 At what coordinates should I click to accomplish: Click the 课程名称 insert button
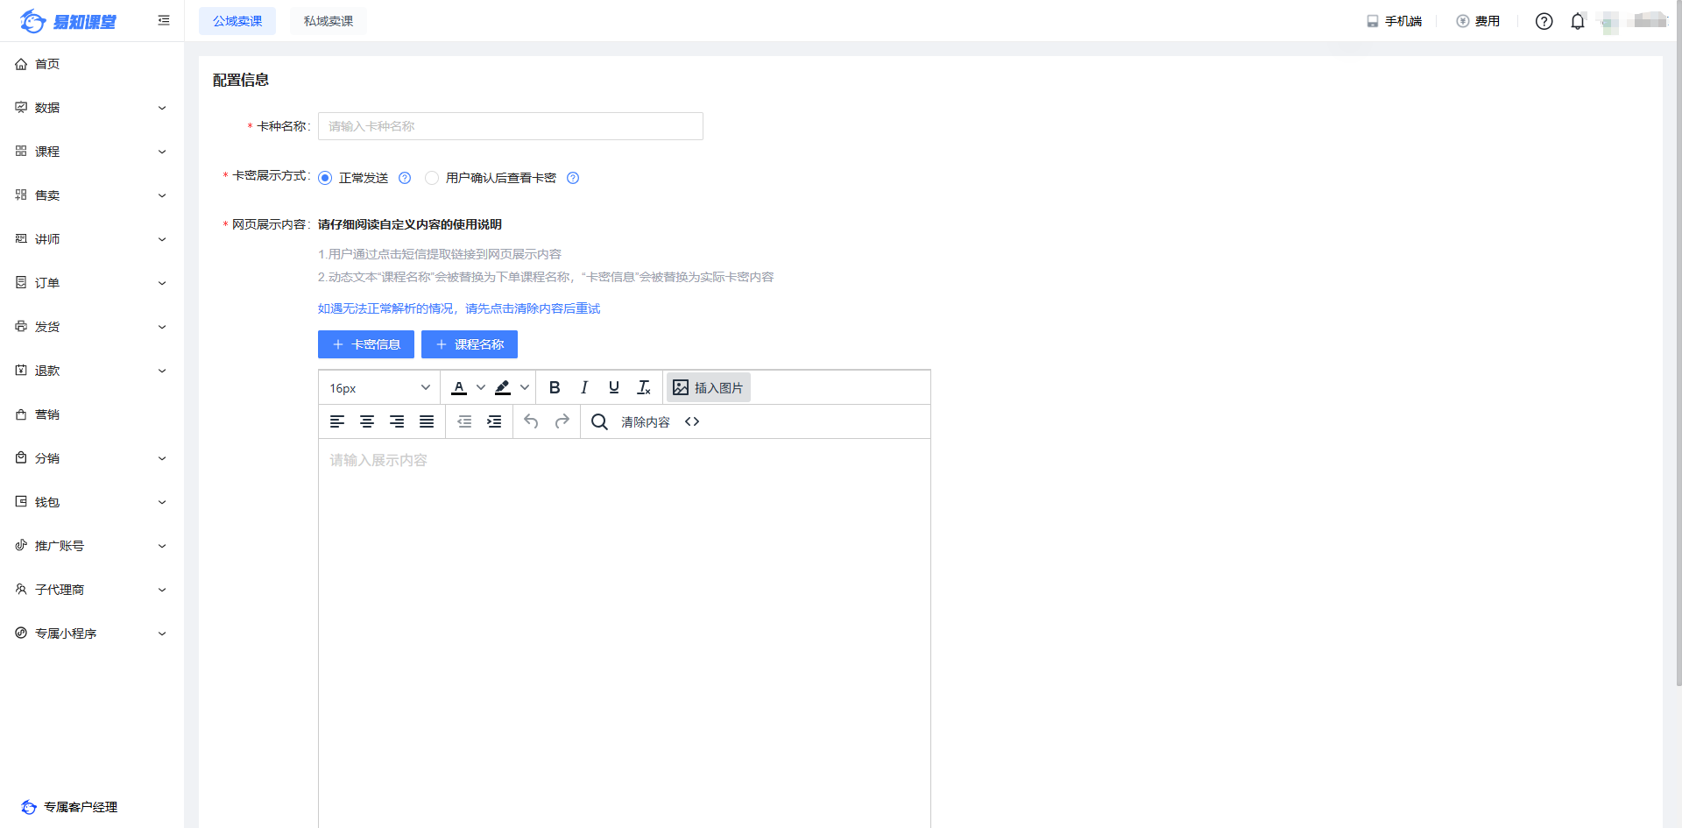click(x=470, y=344)
